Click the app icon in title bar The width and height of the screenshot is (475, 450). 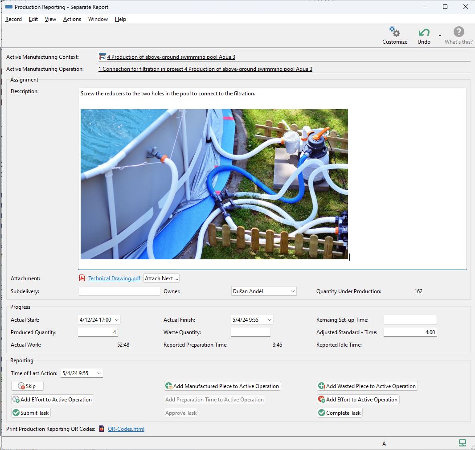click(x=8, y=7)
